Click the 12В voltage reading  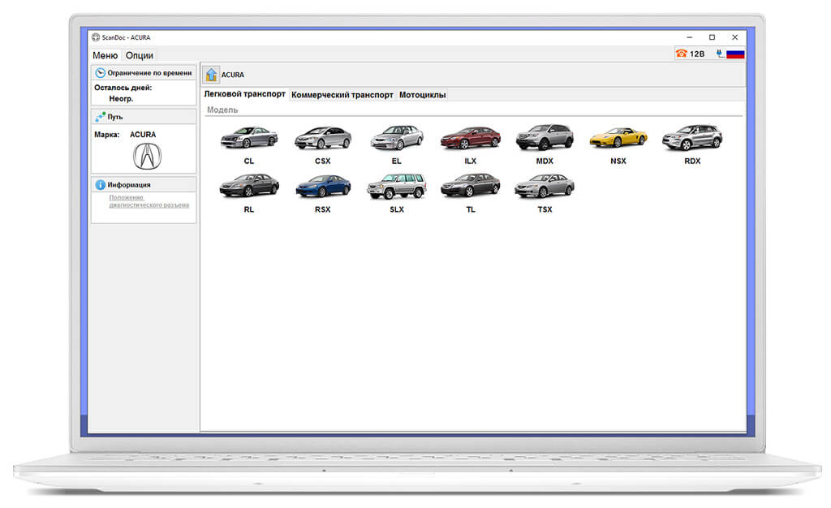pyautogui.click(x=697, y=54)
